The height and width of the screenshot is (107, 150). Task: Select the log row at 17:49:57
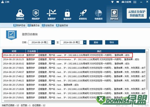[74, 72]
